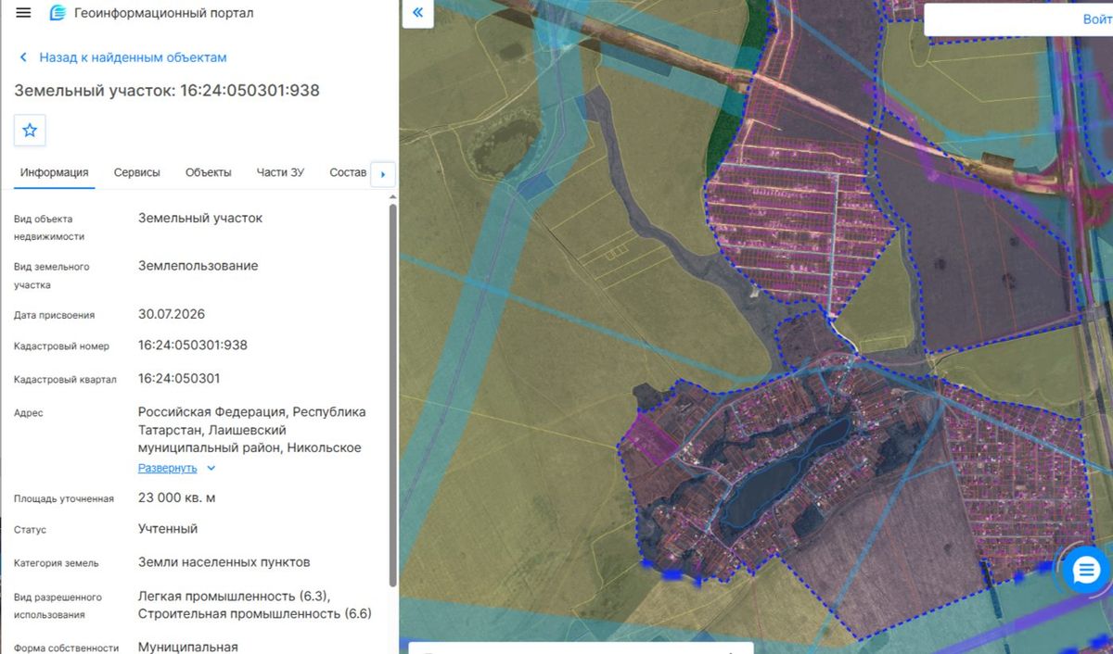1113x654 pixels.
Task: Collapse the side panel with double chevron
Action: point(417,13)
